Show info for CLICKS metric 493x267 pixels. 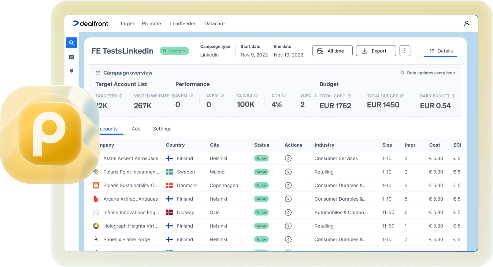point(256,95)
